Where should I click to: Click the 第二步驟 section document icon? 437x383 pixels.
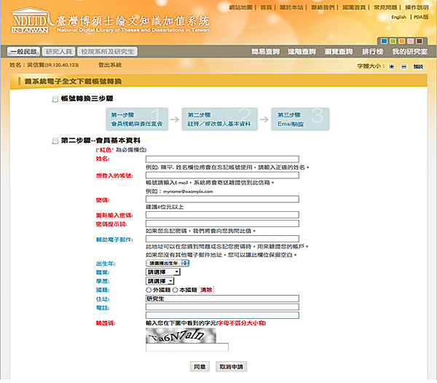[x=55, y=140]
